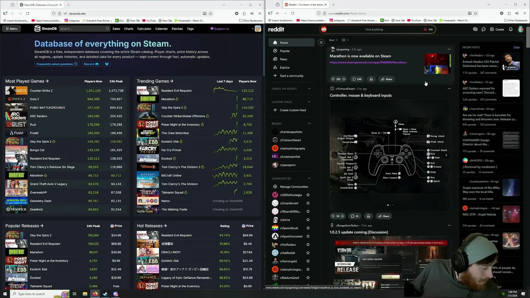
Task: Open Frequently asked questions on SteamDB
Action: [x=57, y=64]
